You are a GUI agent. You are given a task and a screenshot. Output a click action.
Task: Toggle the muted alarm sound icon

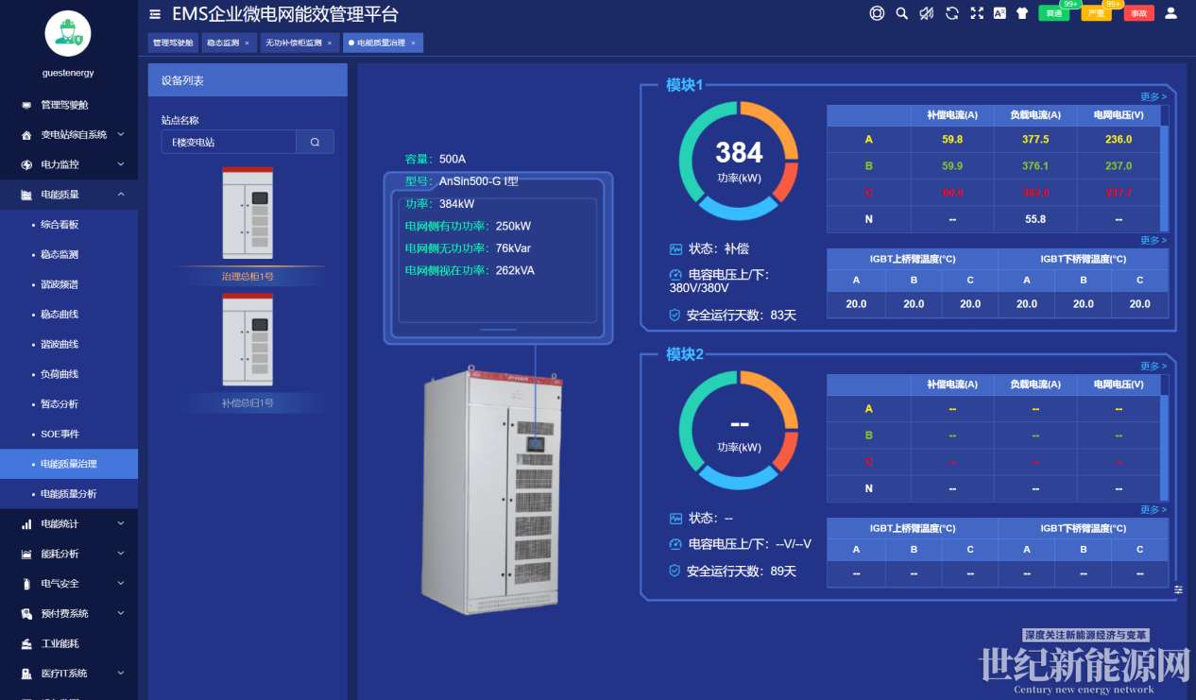pos(927,13)
